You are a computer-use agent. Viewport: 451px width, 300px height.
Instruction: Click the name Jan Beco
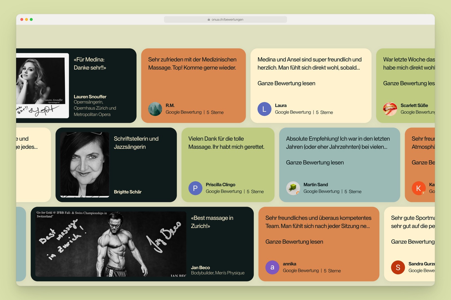[x=200, y=268]
